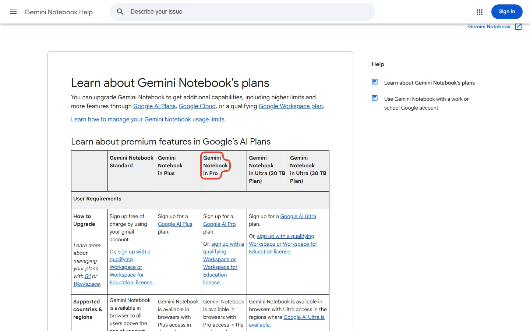Select sidebar item Learn about Gemini Notebook's plans
This screenshot has width=530, height=331.
[430, 83]
